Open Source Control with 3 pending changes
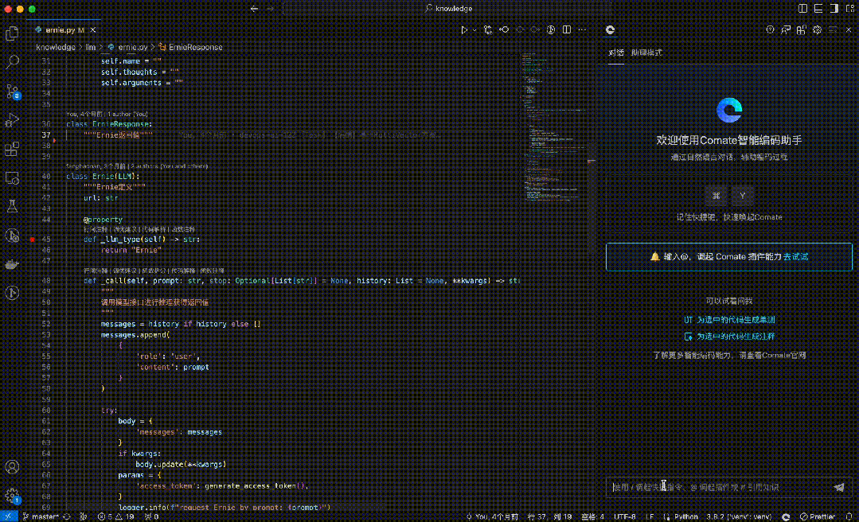The height and width of the screenshot is (522, 859). click(12, 92)
